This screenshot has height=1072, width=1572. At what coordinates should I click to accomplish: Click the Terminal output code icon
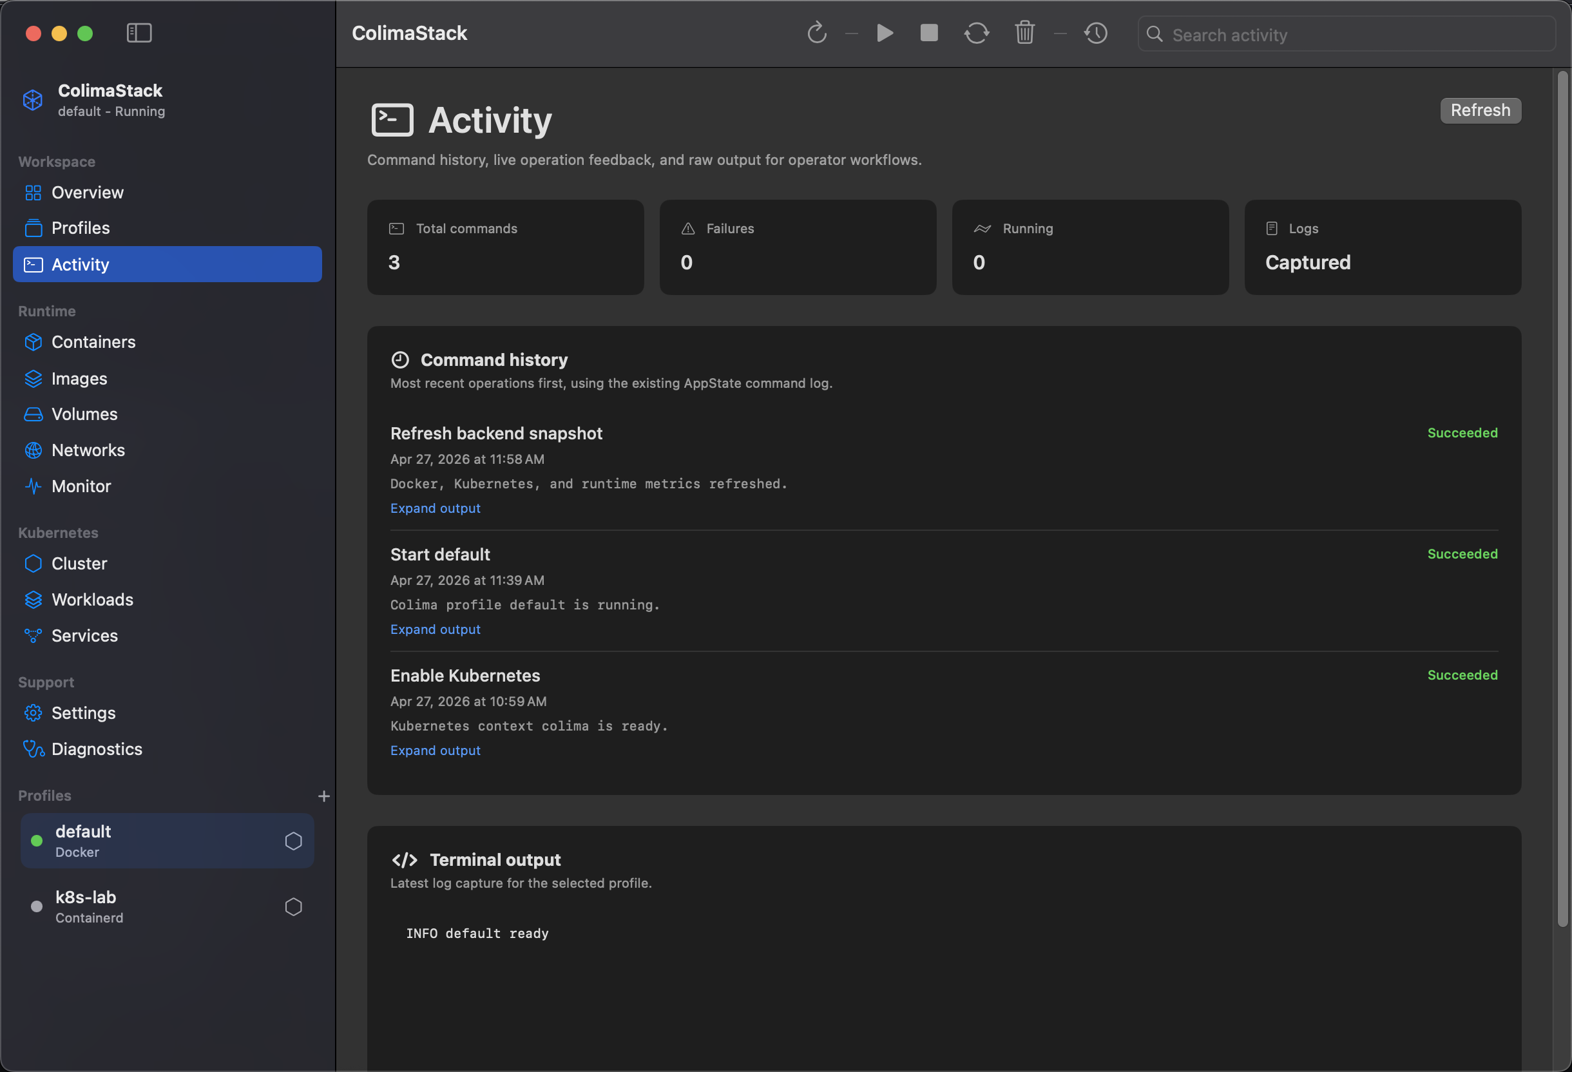[x=405, y=860]
